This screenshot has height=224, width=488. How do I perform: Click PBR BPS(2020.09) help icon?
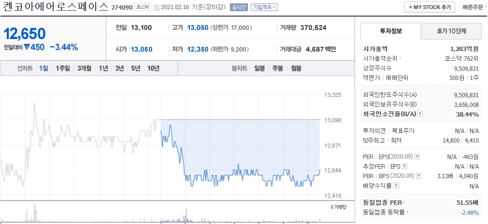tap(419, 176)
